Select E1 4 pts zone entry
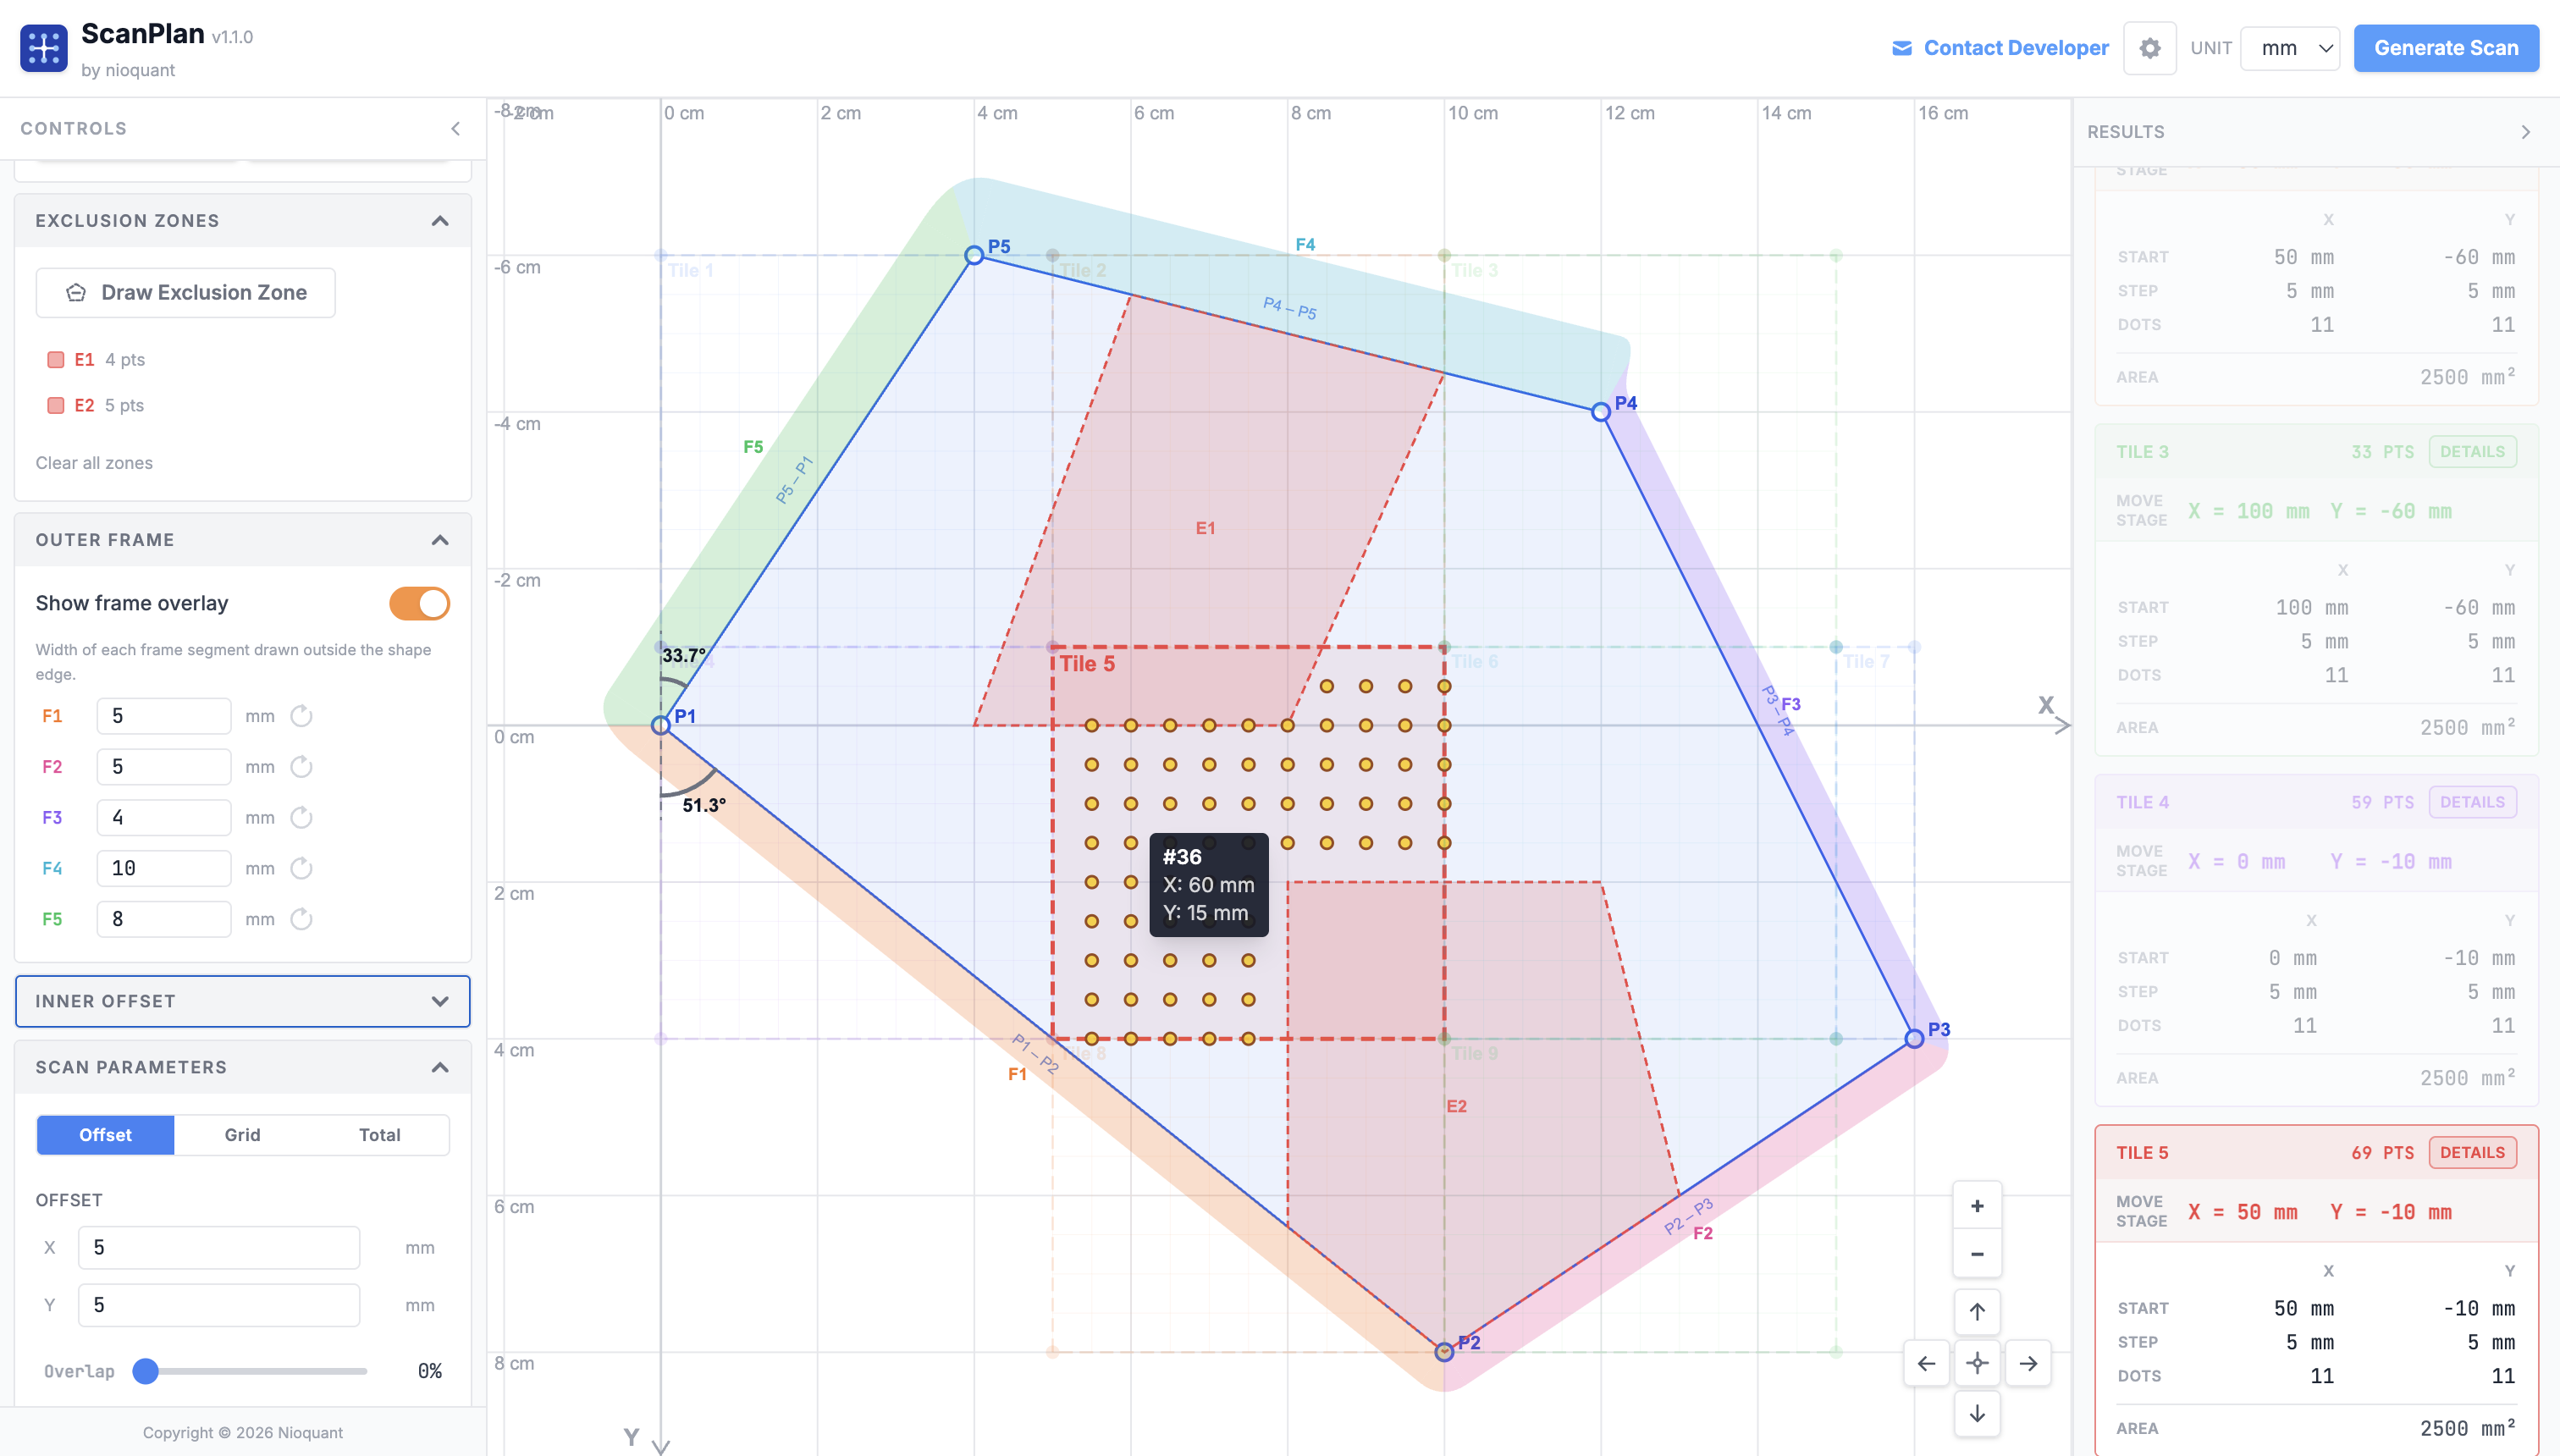The width and height of the screenshot is (2560, 1456). click(96, 360)
